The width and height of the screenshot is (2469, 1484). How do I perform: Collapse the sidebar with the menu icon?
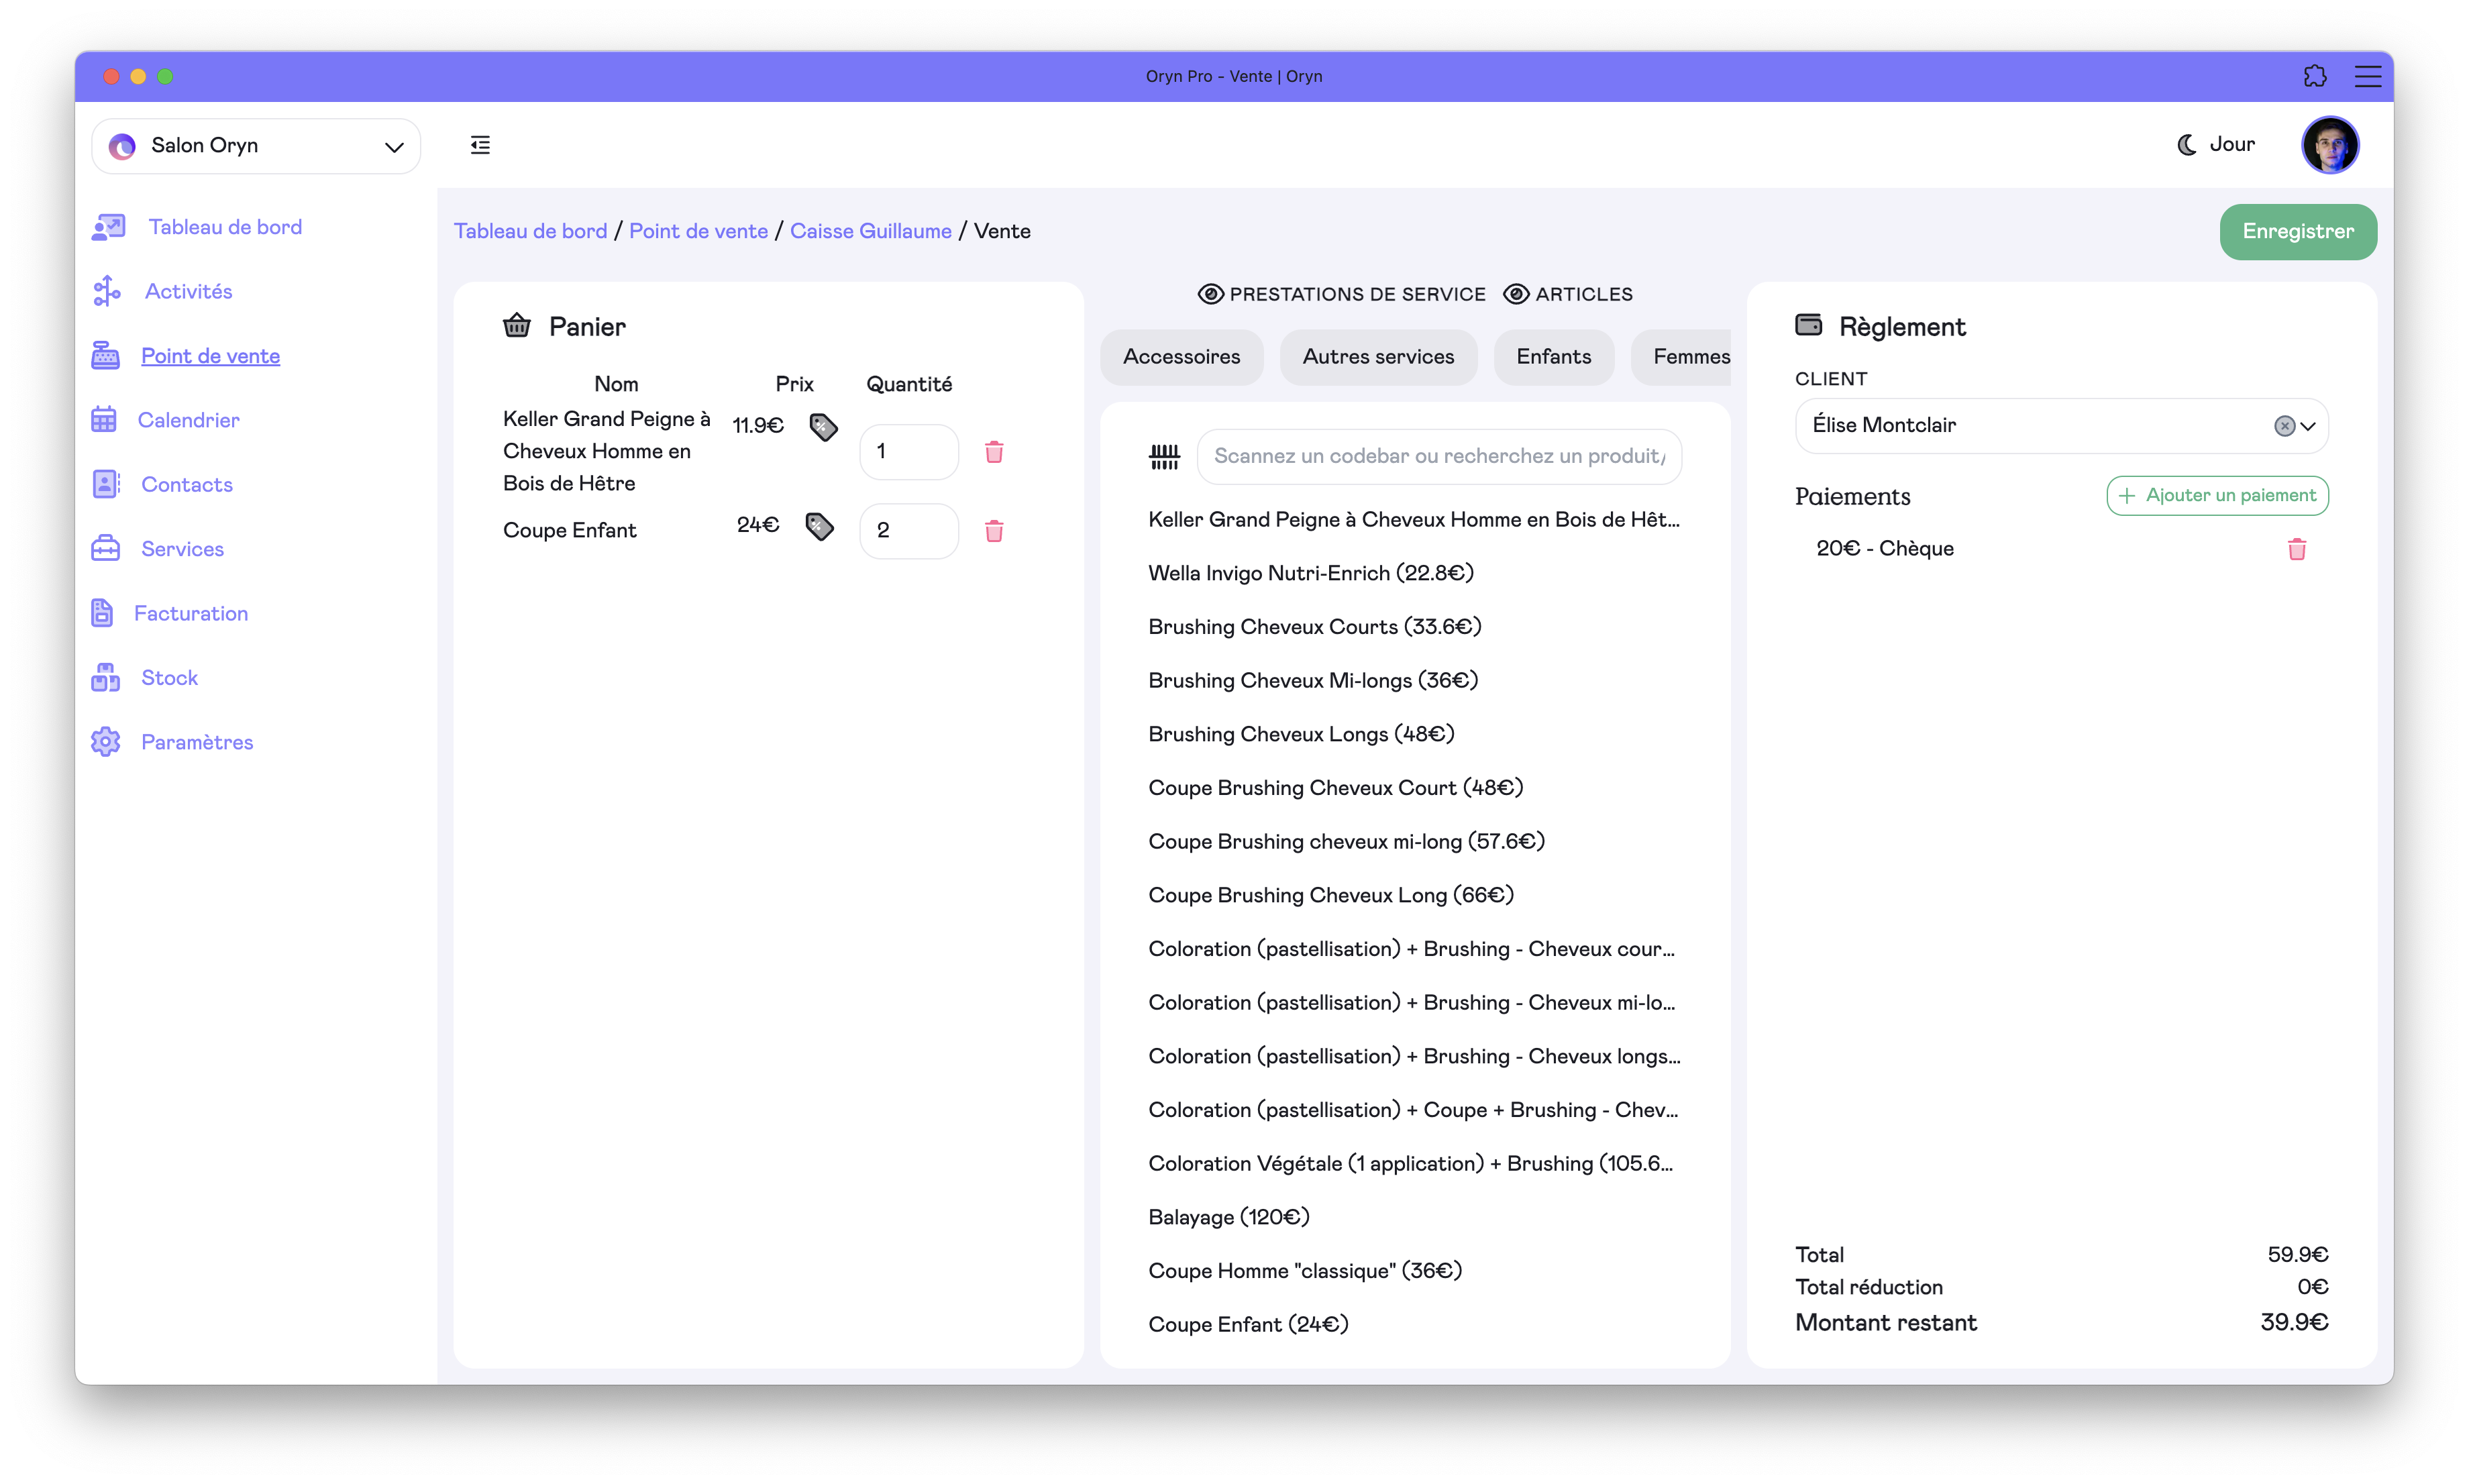click(480, 145)
